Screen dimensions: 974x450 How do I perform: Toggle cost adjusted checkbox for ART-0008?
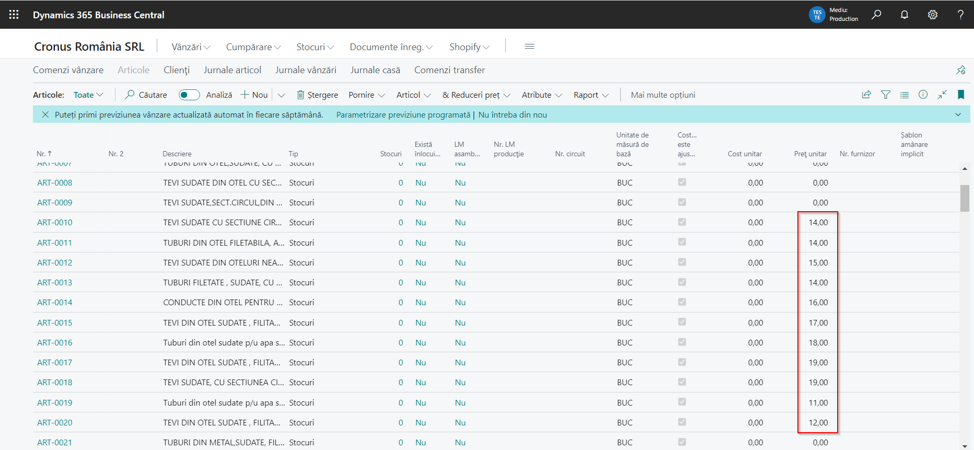coord(682,182)
